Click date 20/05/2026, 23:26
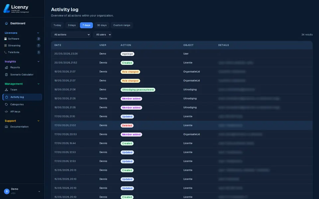Viewport: 319px width, 199px height. pos(66,54)
